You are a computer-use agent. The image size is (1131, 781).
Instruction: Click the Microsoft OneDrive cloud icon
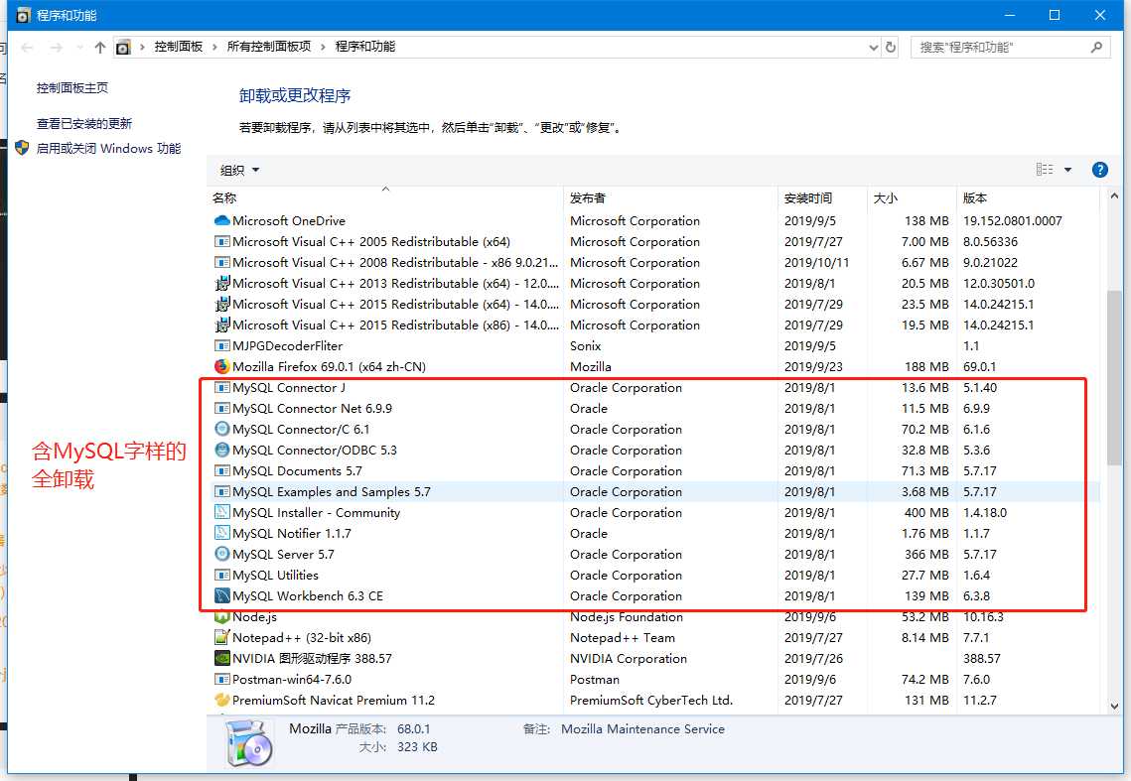point(222,220)
